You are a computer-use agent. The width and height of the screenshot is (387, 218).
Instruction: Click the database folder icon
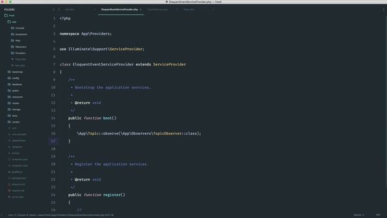[9, 84]
